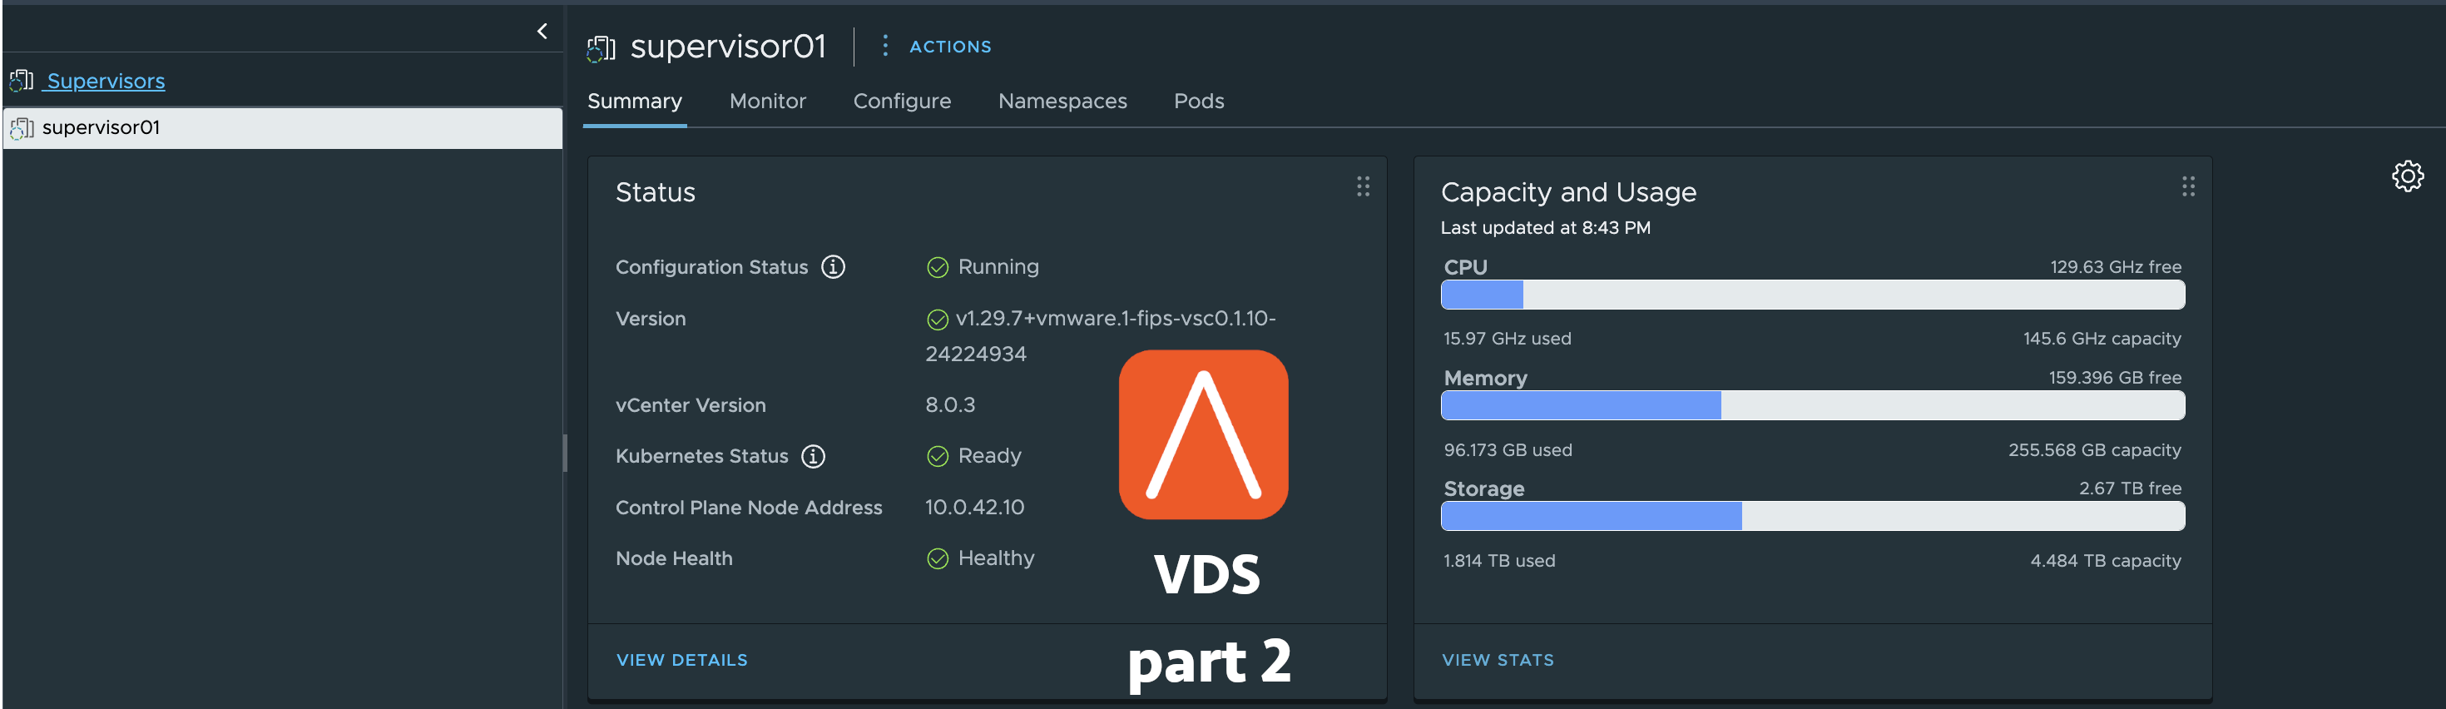Click the '15.97 GHz used' value

click(1507, 339)
